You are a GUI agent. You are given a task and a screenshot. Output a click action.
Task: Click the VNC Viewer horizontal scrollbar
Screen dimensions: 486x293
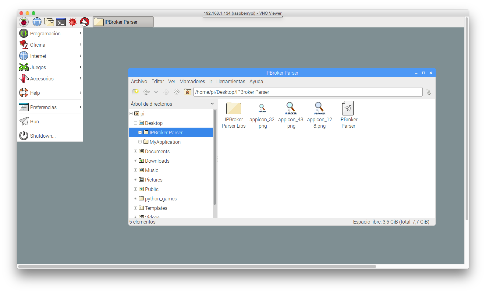point(197,266)
